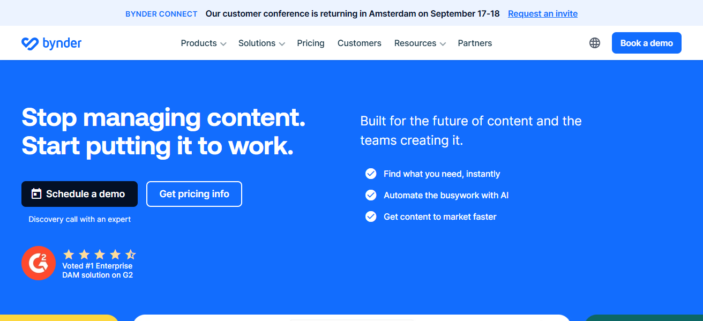This screenshot has height=321, width=703.
Task: Click checkmark beside Automate the busywork
Action: tap(371, 195)
